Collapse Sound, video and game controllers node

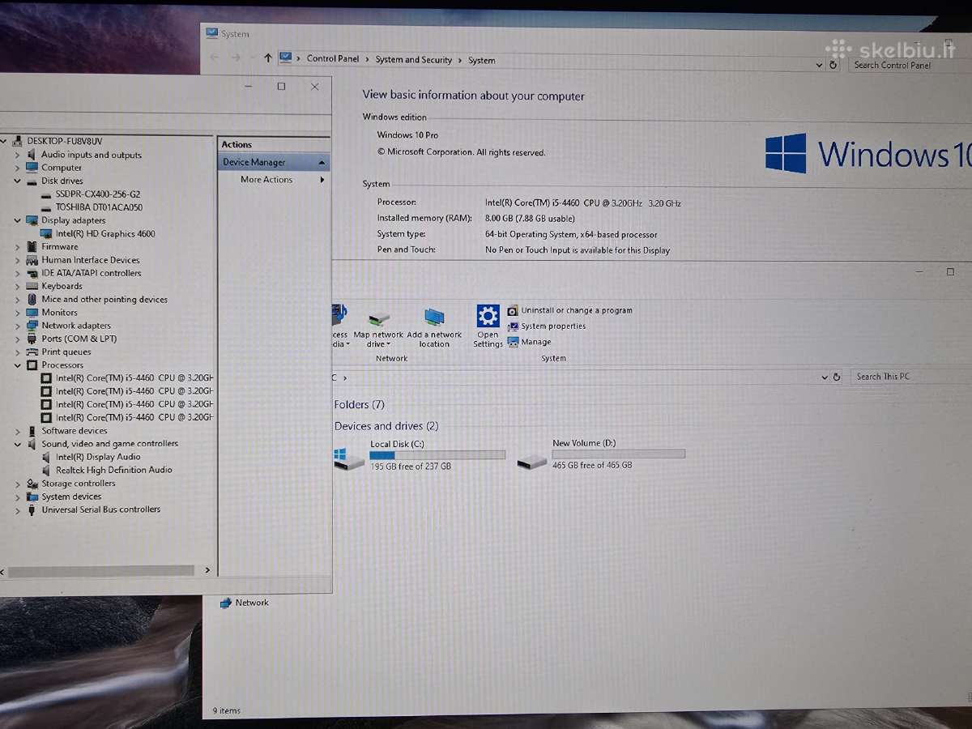pos(17,444)
